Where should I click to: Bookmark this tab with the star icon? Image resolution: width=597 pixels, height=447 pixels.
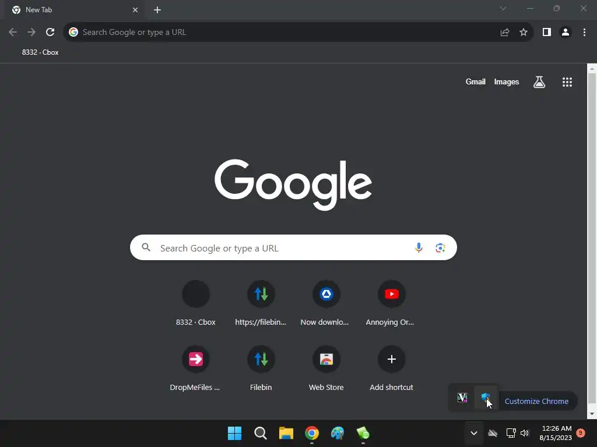pyautogui.click(x=524, y=33)
